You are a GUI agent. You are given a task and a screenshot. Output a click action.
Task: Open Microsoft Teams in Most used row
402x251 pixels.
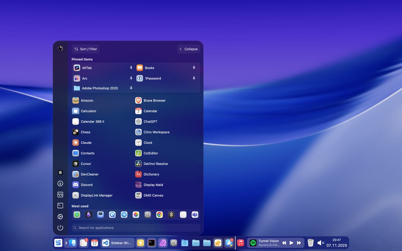point(195,215)
